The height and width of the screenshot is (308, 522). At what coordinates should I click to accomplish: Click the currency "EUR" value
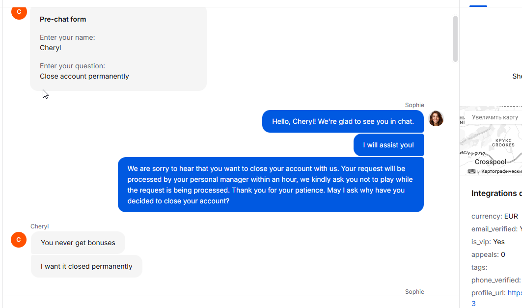511,216
